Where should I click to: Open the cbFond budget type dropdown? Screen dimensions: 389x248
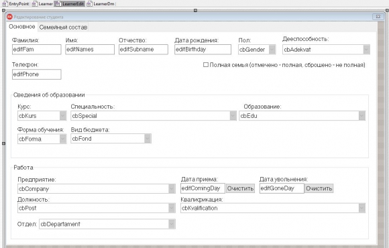111,139
